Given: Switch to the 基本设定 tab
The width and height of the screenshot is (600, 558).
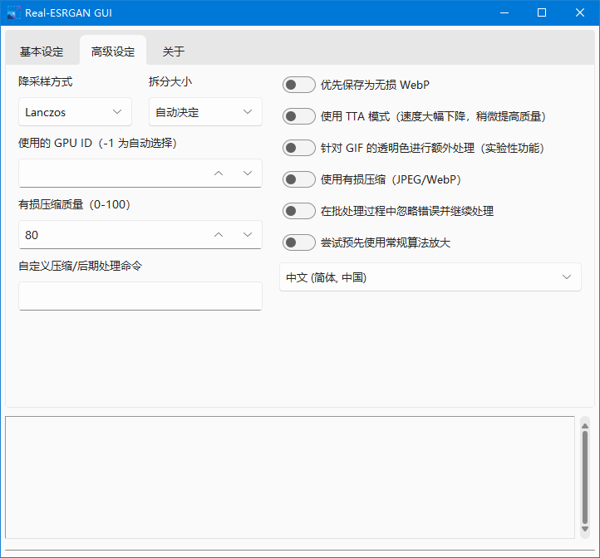Looking at the screenshot, I should tap(42, 51).
